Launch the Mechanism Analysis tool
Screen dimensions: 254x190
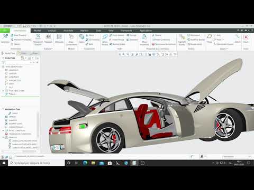[x=38, y=40]
